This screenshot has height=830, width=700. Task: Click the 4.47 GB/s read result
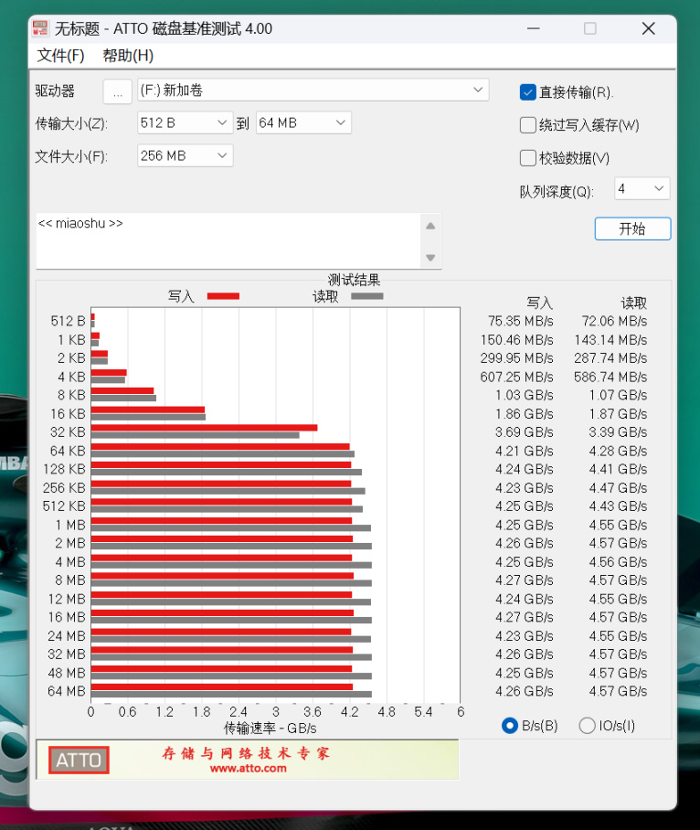618,488
